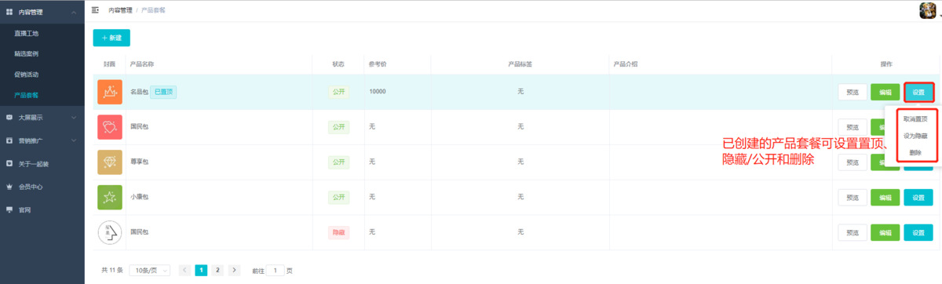The width and height of the screenshot is (942, 284).
Task: Focus the 前往 page number input
Action: 276,270
